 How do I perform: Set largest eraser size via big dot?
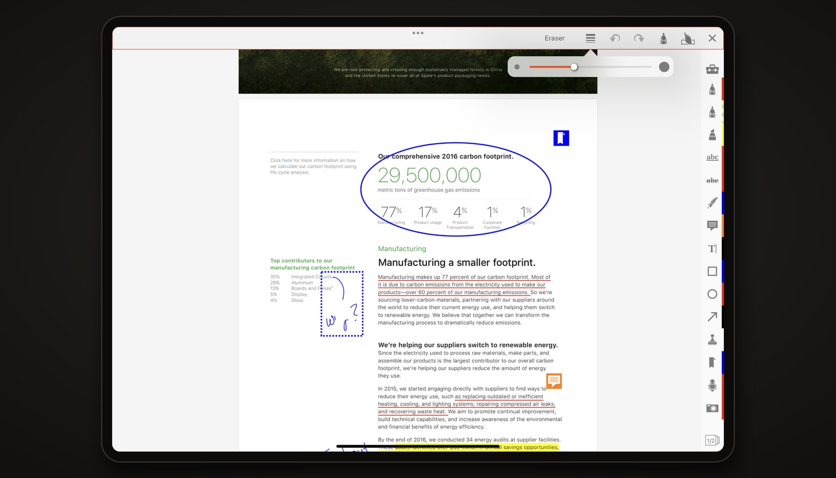664,67
